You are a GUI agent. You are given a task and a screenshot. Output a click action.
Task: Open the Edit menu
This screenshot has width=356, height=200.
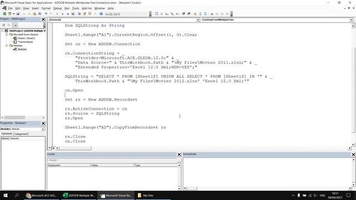coord(18,8)
